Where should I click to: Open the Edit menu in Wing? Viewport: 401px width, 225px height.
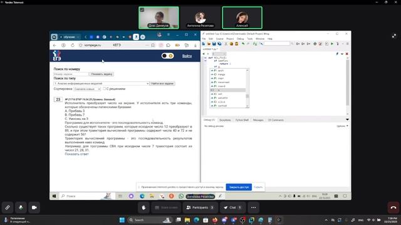(211, 39)
